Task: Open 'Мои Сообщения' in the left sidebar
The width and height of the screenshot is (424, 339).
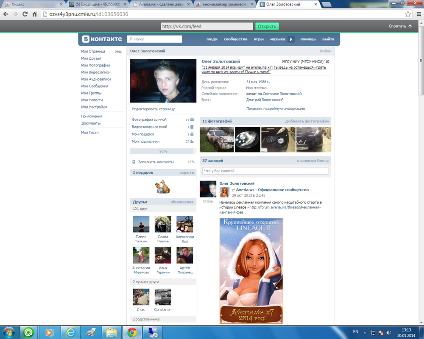Action: point(95,86)
